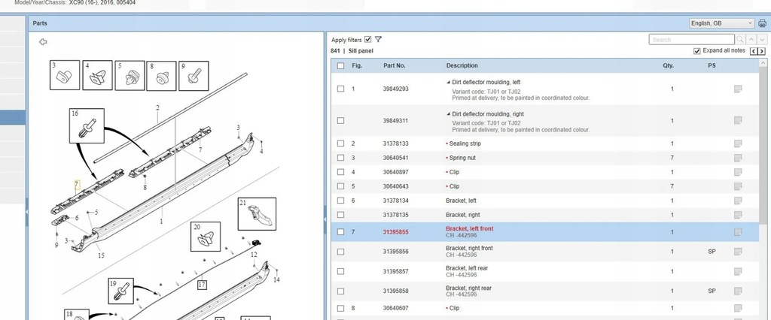This screenshot has width=771, height=320.
Task: Click the SP marker on part 31395856
Action: 712,252
